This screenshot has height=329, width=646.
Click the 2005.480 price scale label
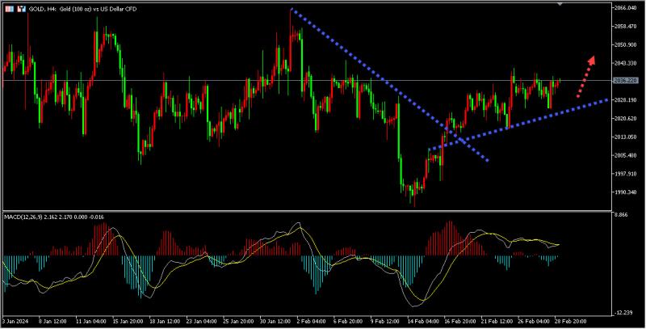(626, 155)
